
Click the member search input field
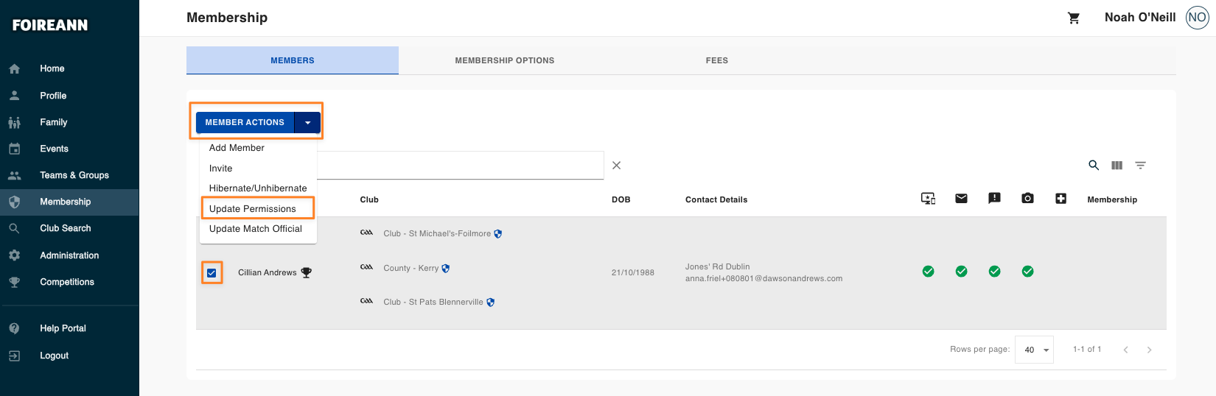click(x=460, y=166)
